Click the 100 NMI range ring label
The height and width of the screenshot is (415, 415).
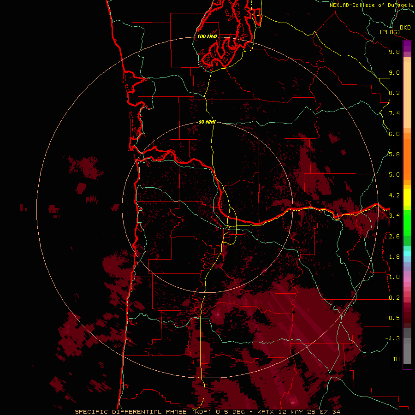[207, 36]
